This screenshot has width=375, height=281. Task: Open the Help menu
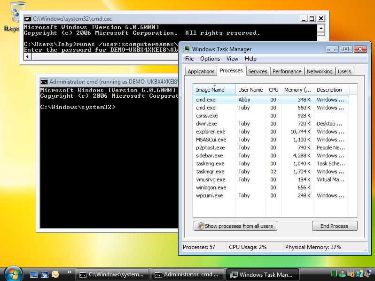(250, 59)
